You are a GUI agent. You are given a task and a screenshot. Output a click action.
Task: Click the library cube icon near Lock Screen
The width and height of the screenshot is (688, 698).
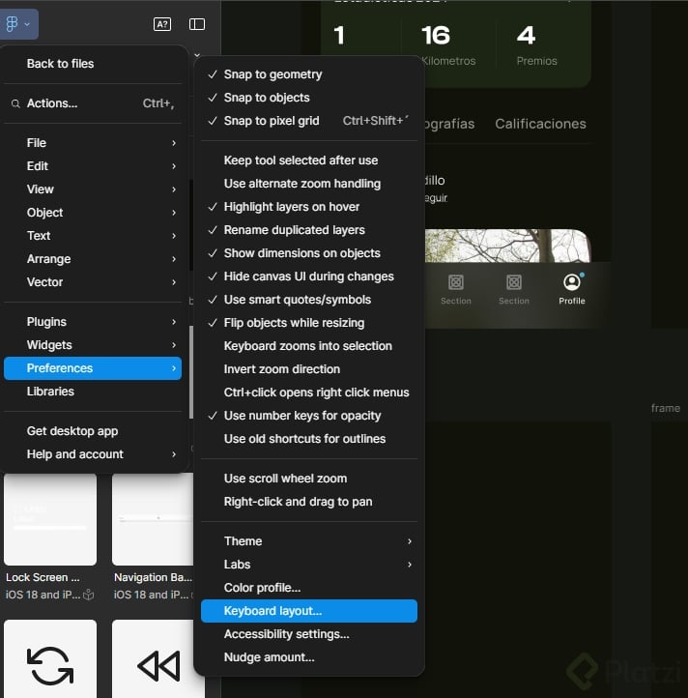pos(89,595)
